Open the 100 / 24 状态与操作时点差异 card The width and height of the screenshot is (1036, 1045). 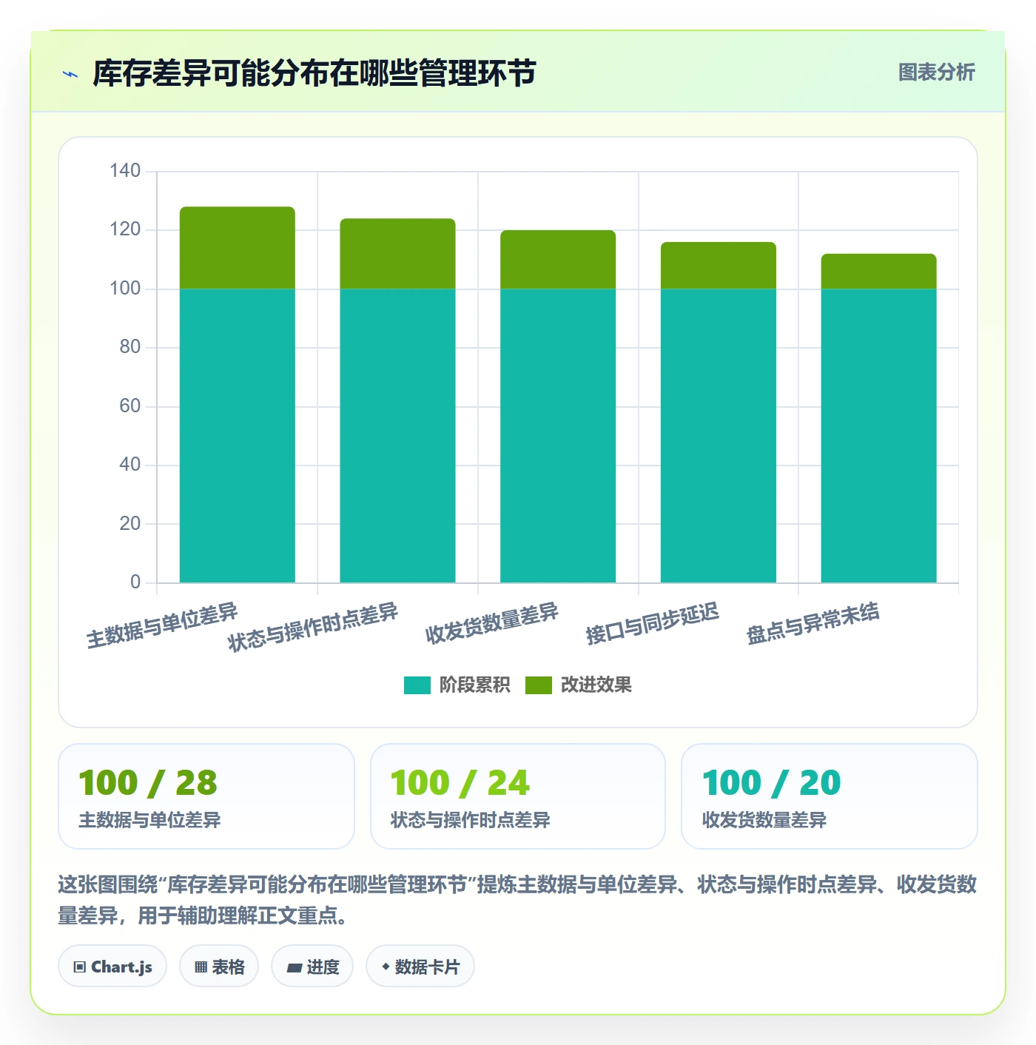coord(518,796)
